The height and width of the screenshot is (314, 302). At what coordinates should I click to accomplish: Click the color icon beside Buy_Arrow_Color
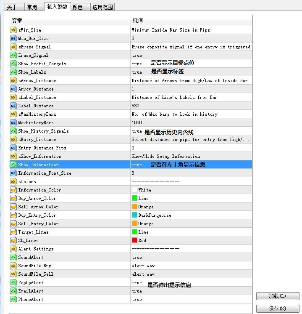13,198
